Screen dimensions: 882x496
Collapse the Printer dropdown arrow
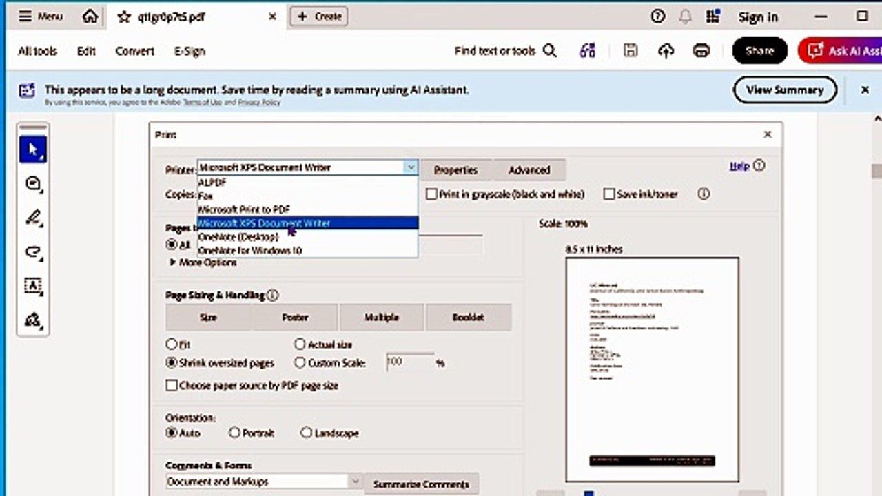[x=411, y=167]
